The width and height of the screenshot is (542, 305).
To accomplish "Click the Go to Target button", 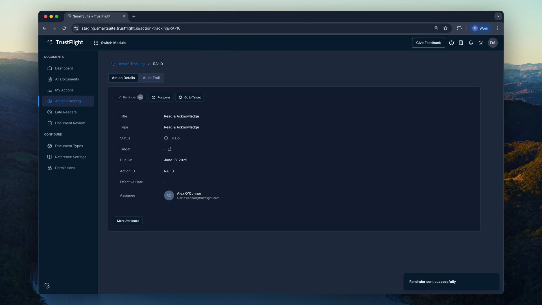I will point(189,97).
